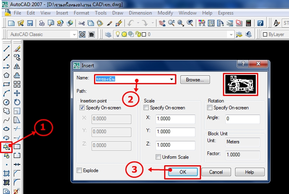The image size is (289, 194).
Task: Select the Array tool
Action: (17, 84)
